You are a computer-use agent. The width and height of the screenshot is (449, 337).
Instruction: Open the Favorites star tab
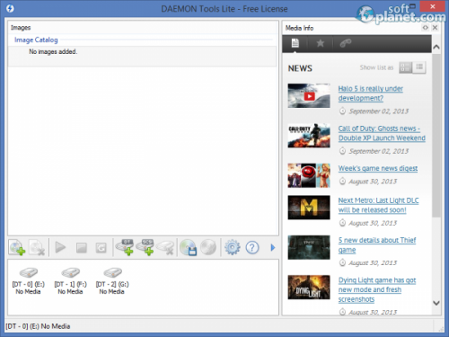point(321,43)
